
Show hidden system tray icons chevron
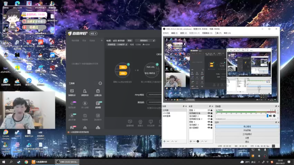tap(259, 162)
